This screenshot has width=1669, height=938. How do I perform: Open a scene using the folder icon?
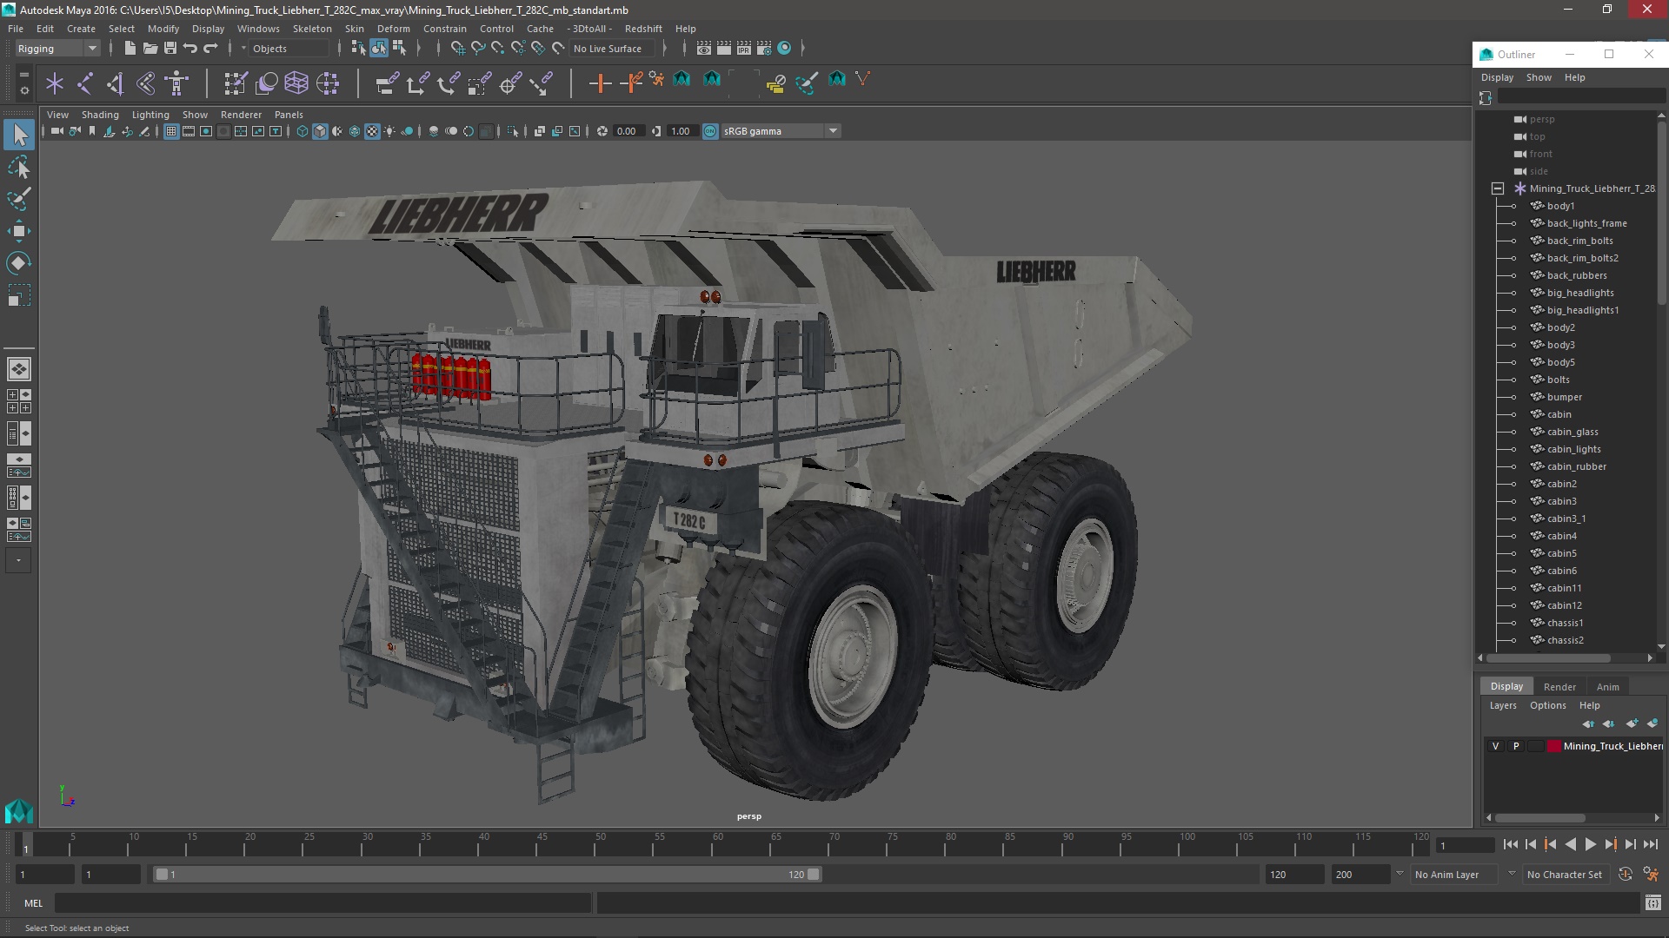point(150,49)
